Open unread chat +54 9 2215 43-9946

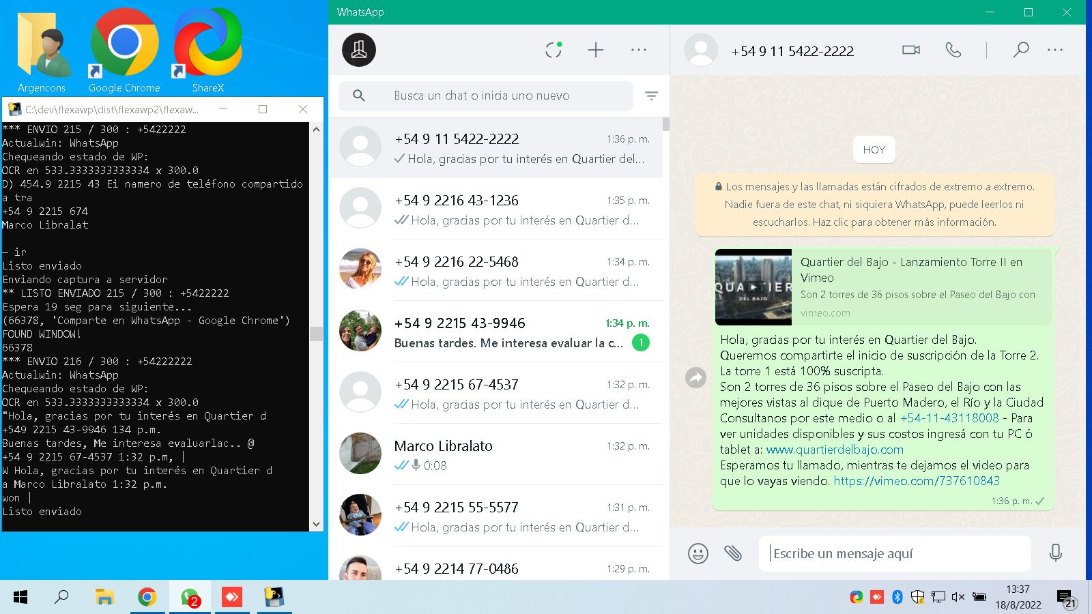[x=495, y=332]
